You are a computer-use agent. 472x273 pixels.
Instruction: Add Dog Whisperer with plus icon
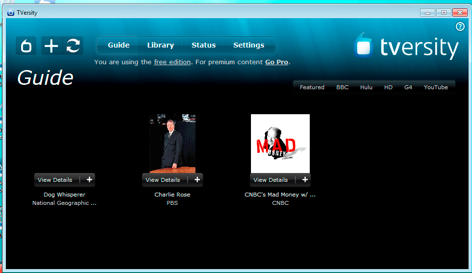tap(89, 180)
